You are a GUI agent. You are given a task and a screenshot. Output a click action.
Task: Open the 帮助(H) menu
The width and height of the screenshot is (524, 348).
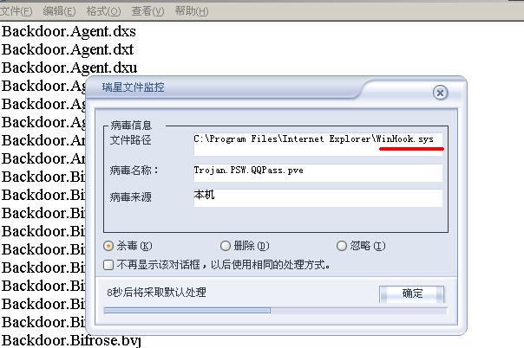click(x=192, y=11)
